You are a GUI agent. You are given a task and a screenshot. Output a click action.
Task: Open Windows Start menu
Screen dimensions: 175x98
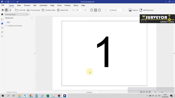click(3, 96)
